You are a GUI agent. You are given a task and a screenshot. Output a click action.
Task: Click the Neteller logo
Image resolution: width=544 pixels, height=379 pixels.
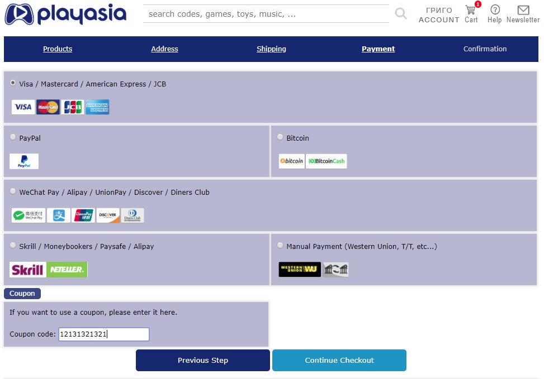pyautogui.click(x=67, y=270)
